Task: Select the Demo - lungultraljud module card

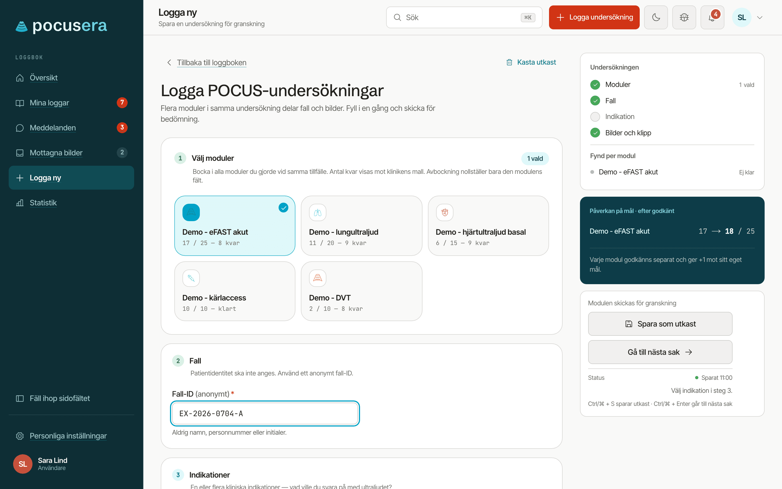Action: [x=361, y=225]
